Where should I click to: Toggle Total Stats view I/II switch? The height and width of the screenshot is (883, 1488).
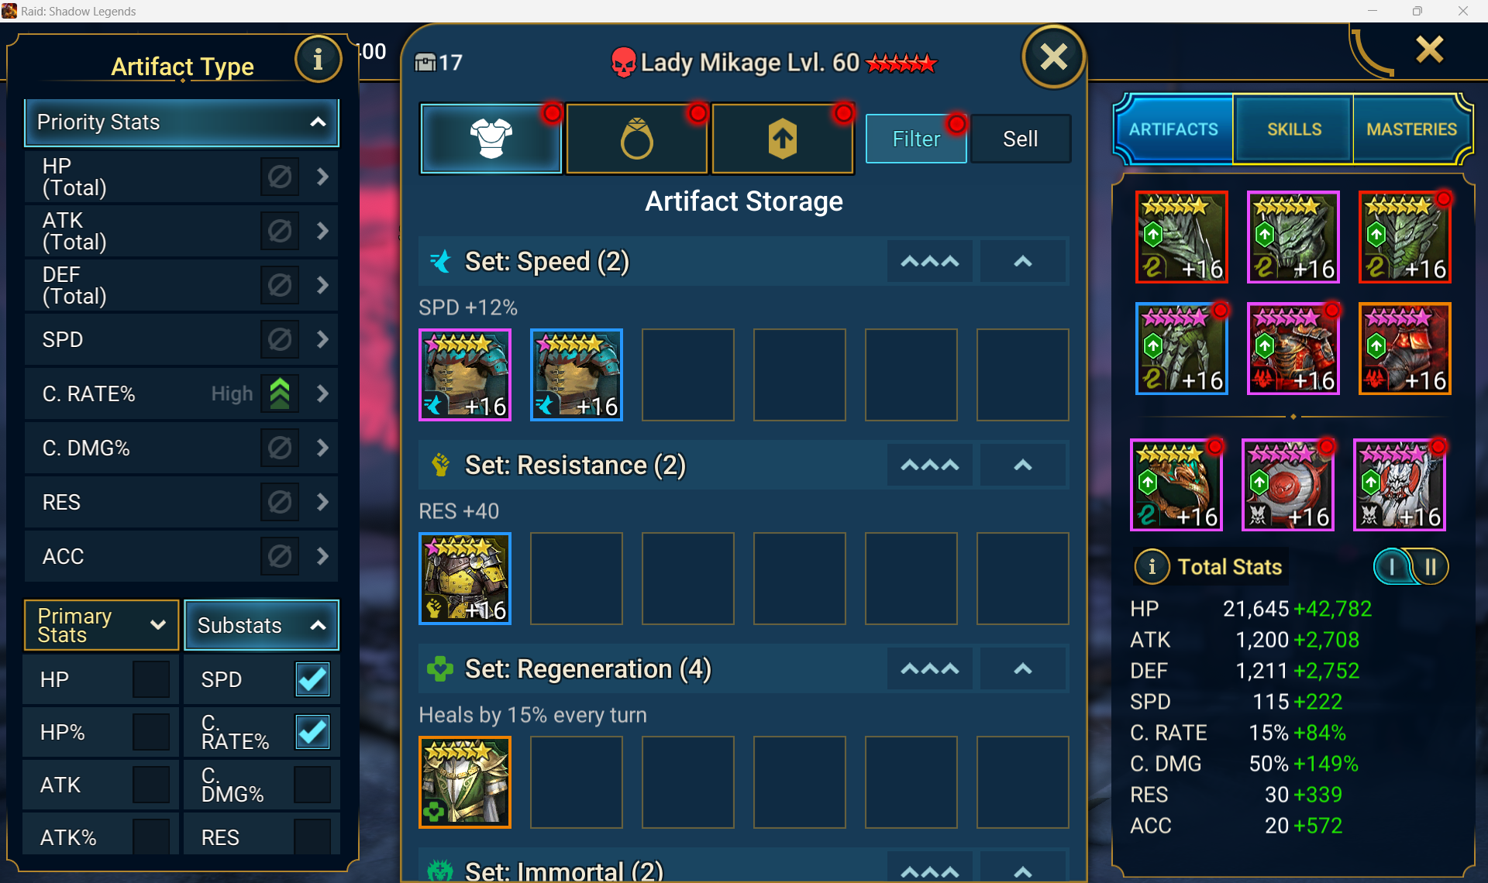[1411, 567]
